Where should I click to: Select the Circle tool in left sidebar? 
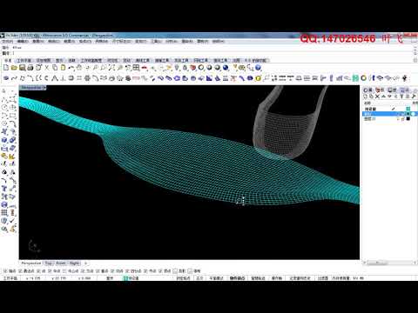(x=4, y=108)
